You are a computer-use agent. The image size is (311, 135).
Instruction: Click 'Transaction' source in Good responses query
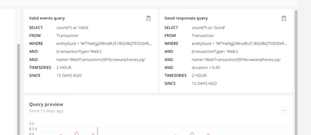click(x=202, y=35)
